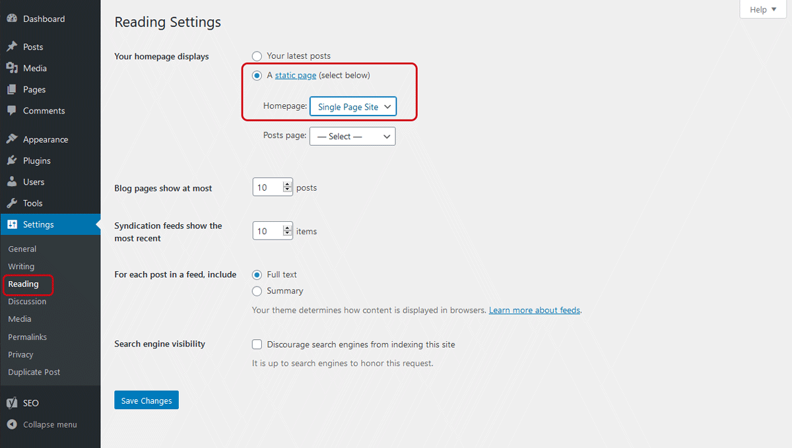Click the Save Changes button

tap(146, 400)
